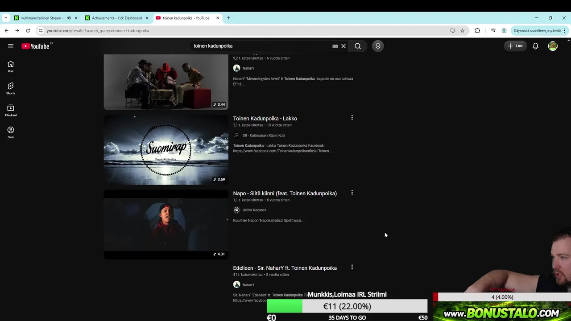Mute the kuhlmanvirallinen Stream tab audio
Viewport: 571px width, 321px height.
pos(69,18)
